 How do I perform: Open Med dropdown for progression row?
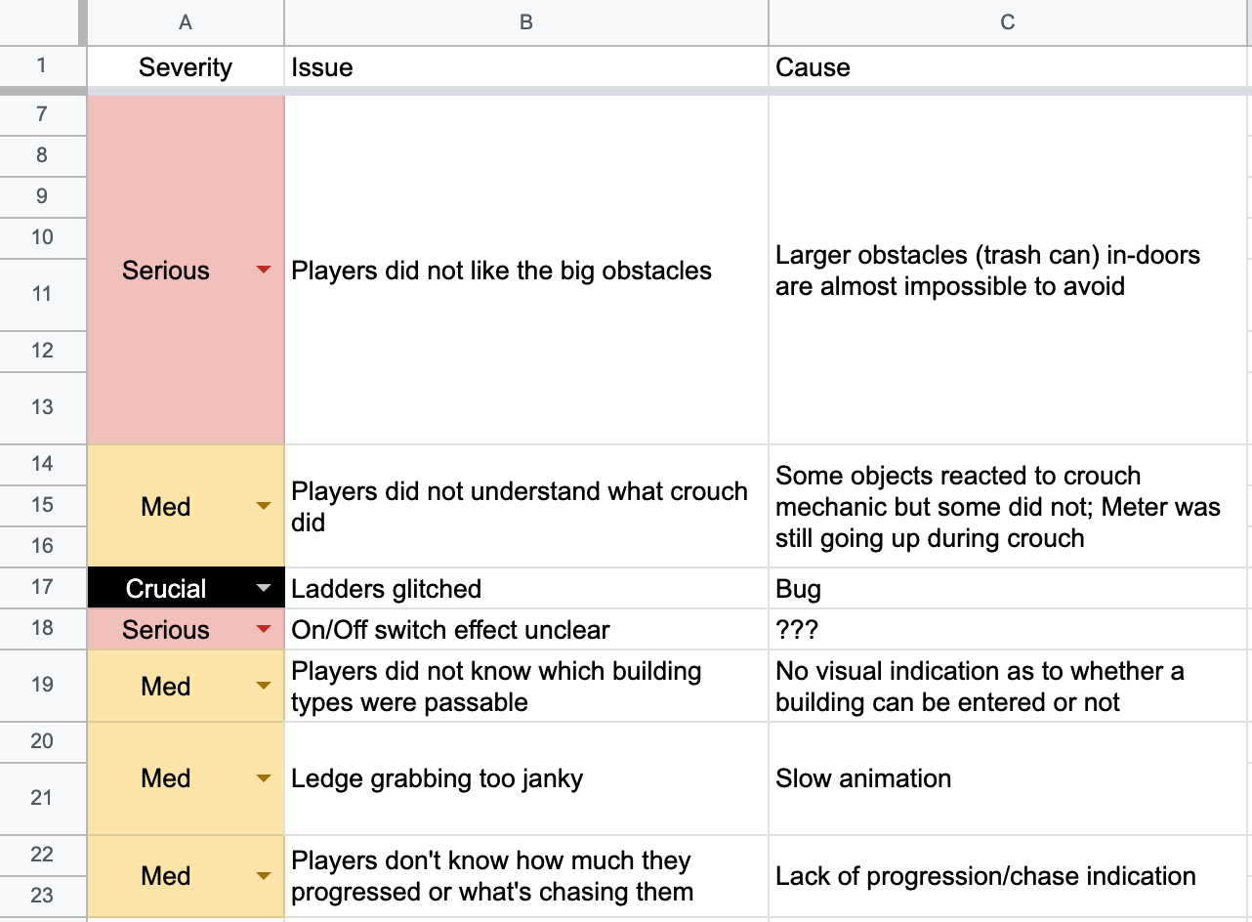[263, 876]
